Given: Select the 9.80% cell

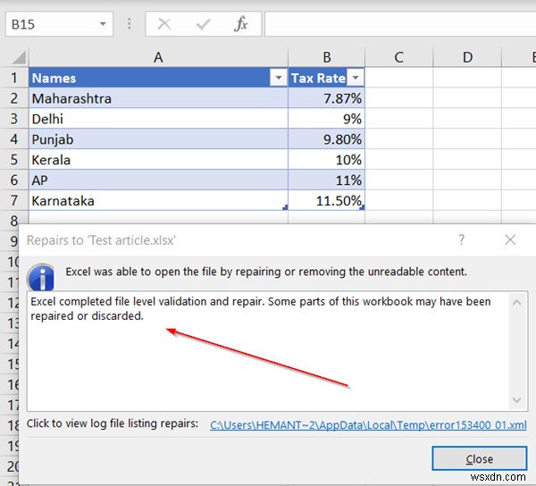Looking at the screenshot, I should tap(326, 139).
